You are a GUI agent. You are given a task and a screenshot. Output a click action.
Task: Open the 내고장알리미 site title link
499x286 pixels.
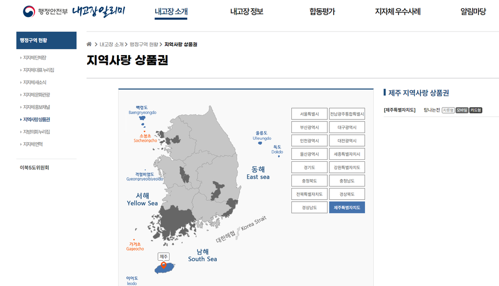point(98,11)
